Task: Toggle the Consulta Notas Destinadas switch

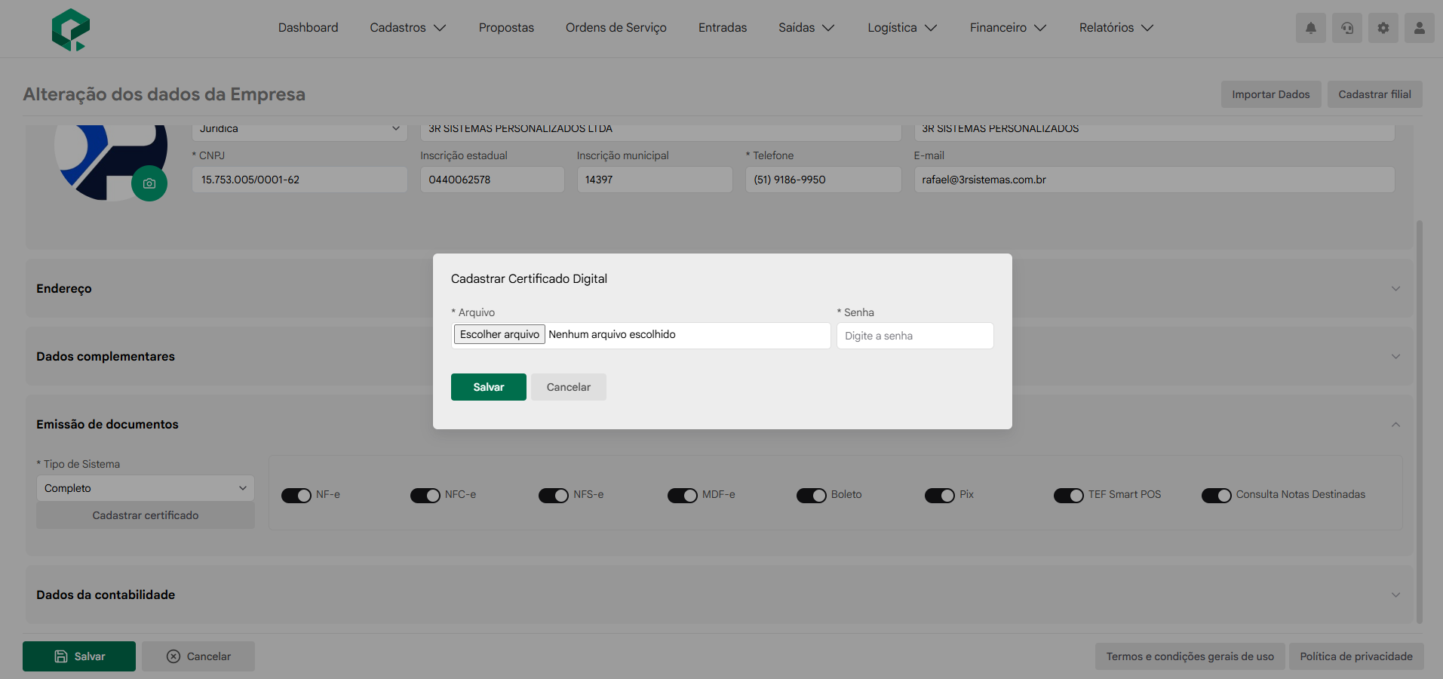Action: [x=1217, y=496]
